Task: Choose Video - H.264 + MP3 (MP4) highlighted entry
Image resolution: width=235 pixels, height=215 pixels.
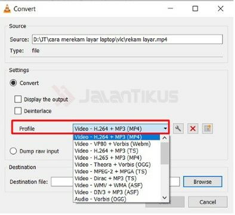Action: 116,137
